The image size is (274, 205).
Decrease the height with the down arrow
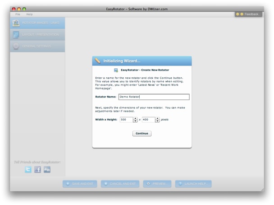point(157,121)
